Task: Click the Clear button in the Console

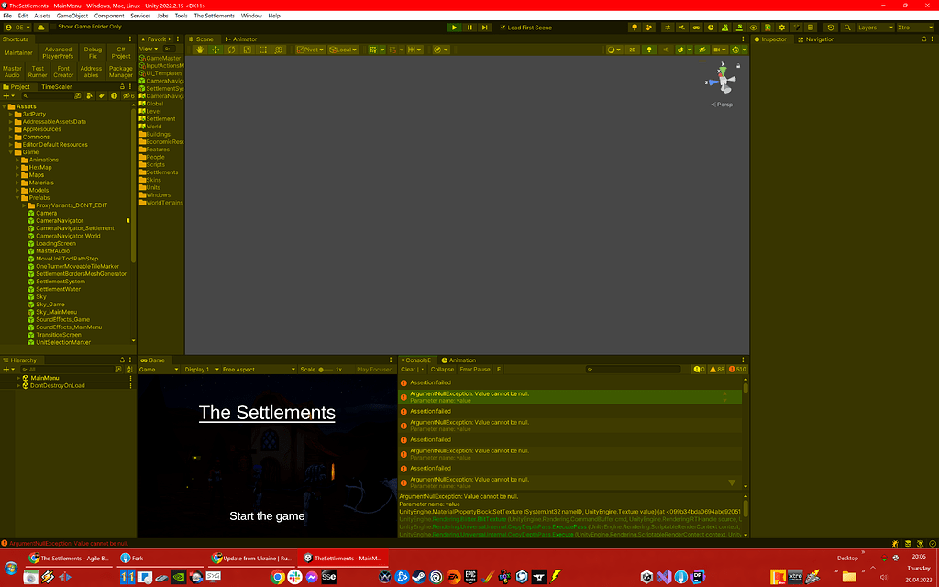Action: coord(409,370)
